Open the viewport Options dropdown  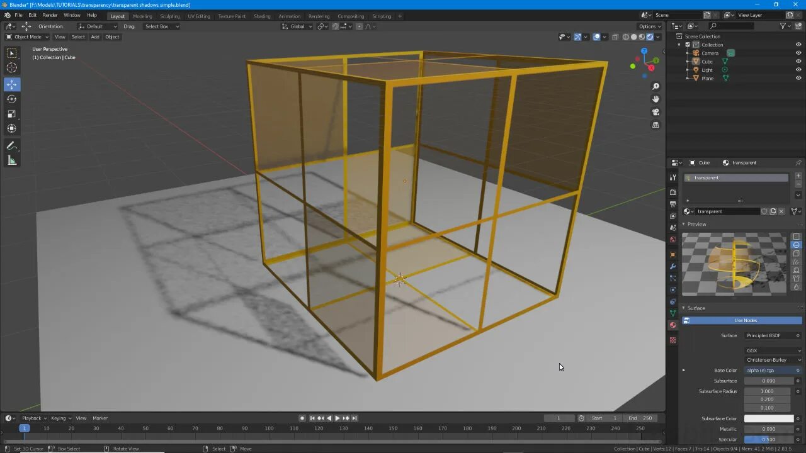650,26
